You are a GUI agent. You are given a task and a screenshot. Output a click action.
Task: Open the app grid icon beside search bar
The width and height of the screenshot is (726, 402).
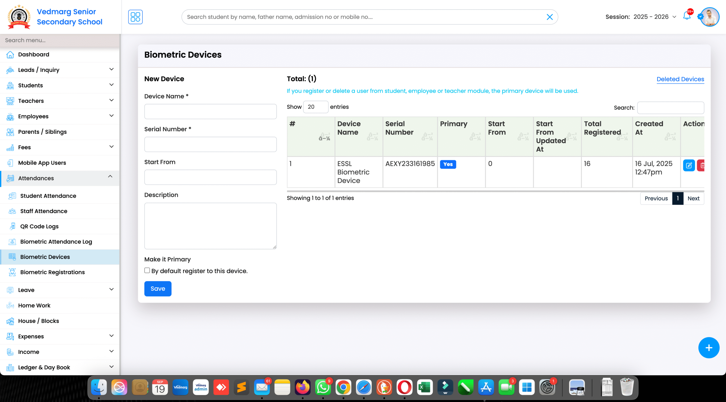135,17
